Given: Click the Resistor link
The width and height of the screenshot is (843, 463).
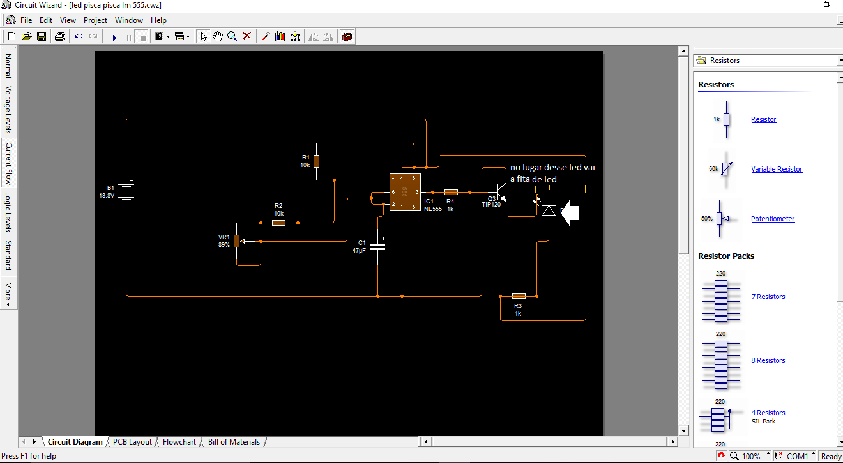Looking at the screenshot, I should [764, 120].
